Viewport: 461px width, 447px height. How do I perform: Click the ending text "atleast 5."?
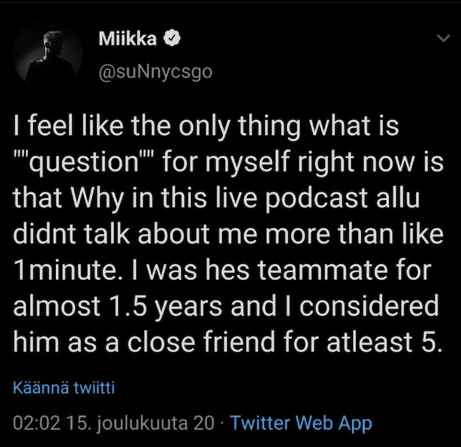tap(384, 342)
